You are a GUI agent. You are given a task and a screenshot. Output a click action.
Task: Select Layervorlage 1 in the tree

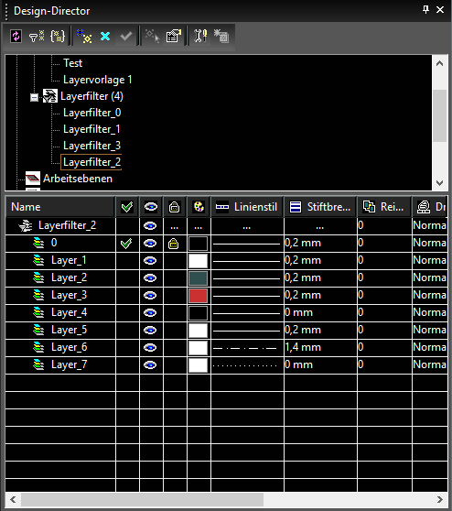97,80
